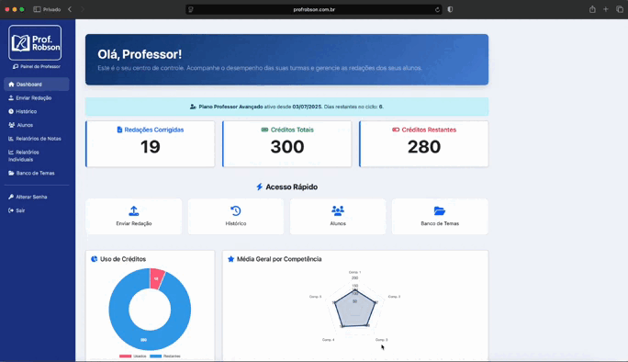The height and width of the screenshot is (362, 628).
Task: Click the lightning bolt icon by Acesso Rápido
Action: coord(260,187)
